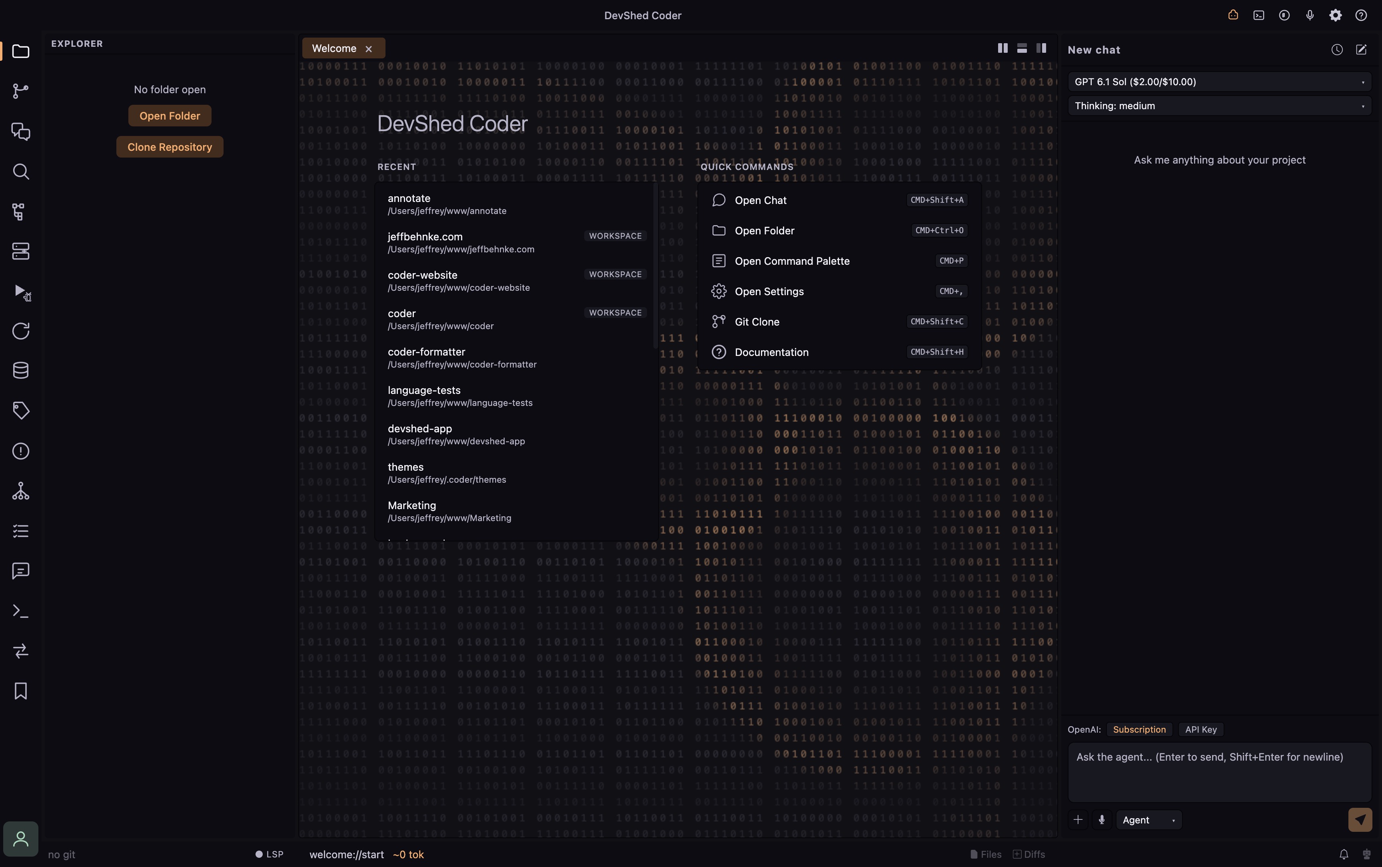Viewport: 1382px width, 867px height.
Task: Open the Bookmarks icon in sidebar
Action: [x=21, y=691]
